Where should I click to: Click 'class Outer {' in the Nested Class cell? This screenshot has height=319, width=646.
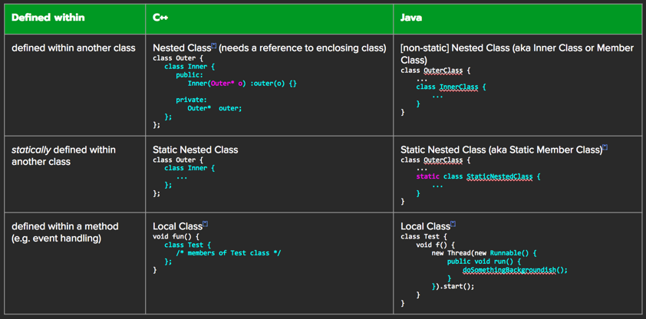(x=178, y=58)
